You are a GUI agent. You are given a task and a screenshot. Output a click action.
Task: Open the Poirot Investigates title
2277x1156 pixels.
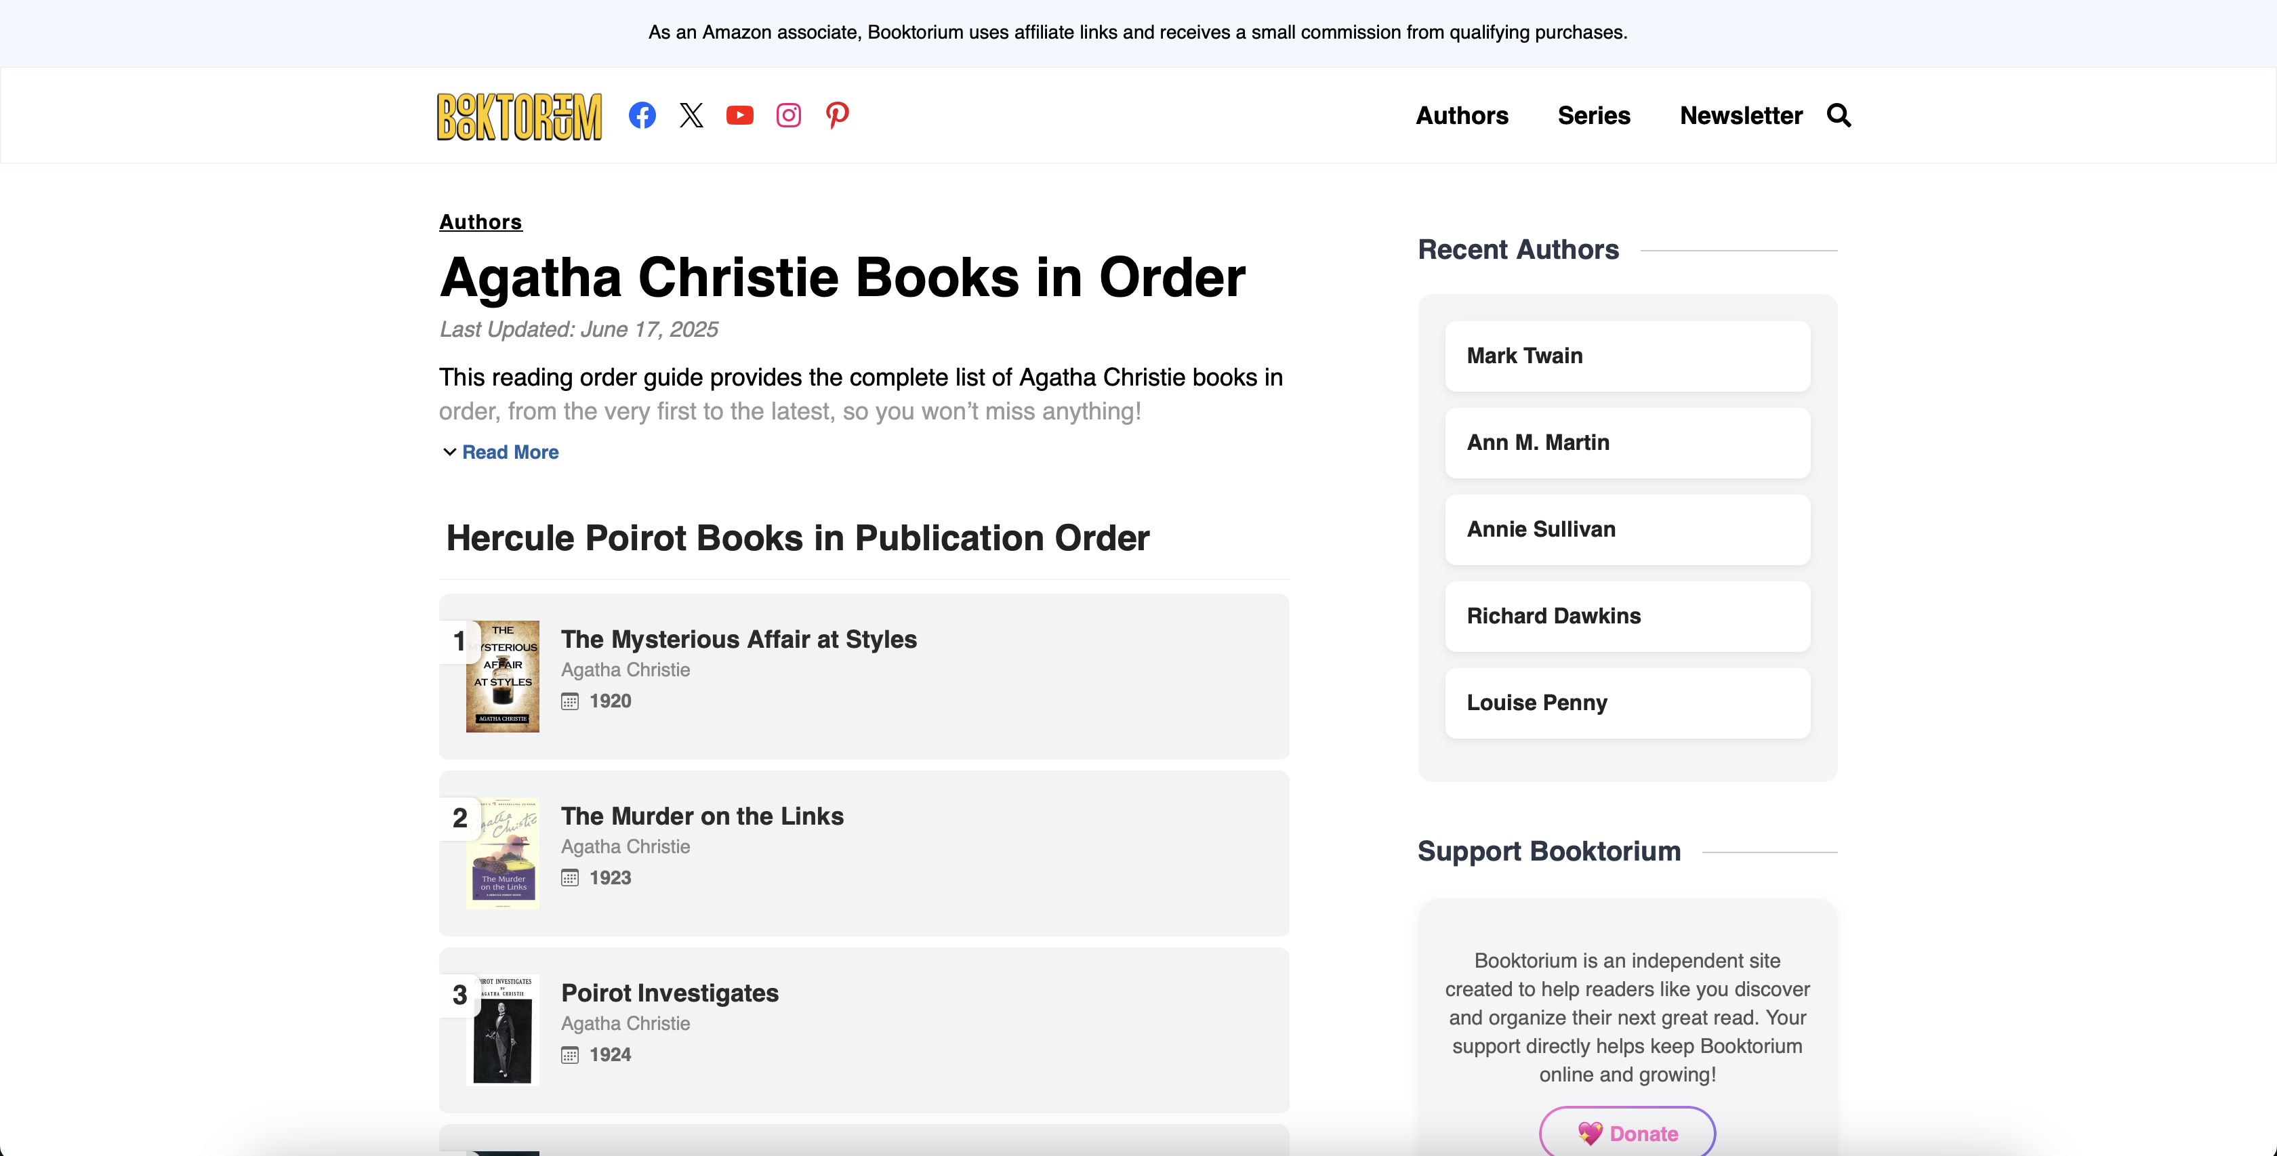tap(669, 993)
